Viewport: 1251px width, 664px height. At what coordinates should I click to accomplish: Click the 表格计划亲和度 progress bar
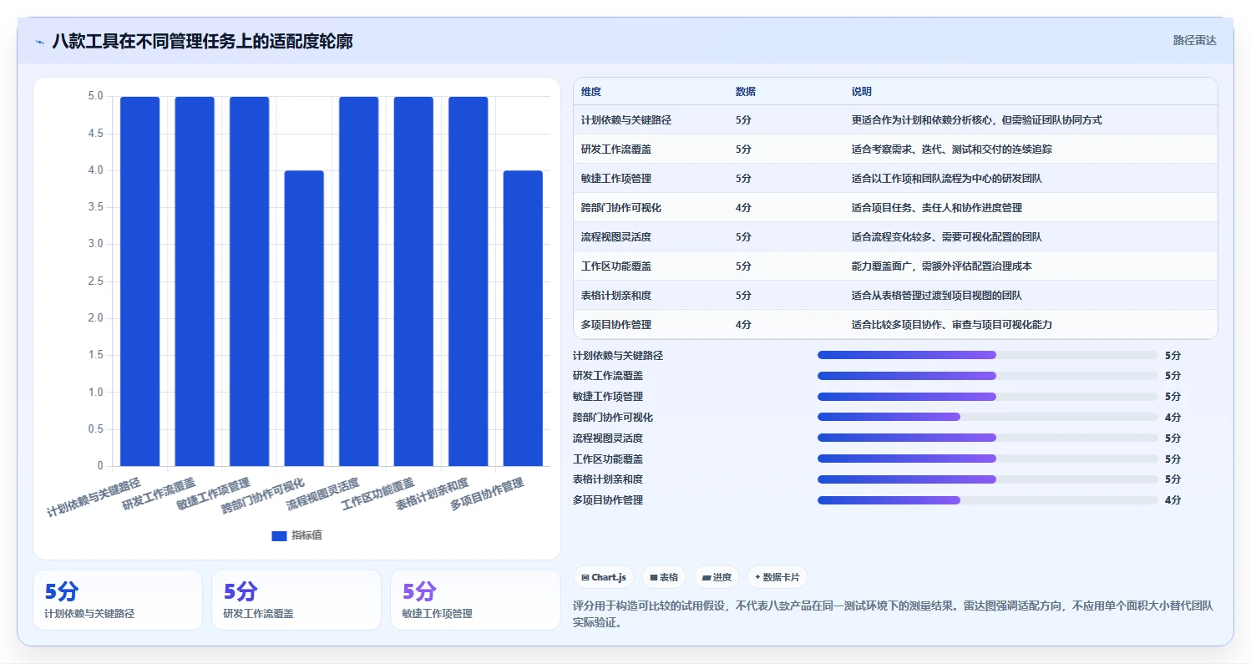[x=988, y=479]
